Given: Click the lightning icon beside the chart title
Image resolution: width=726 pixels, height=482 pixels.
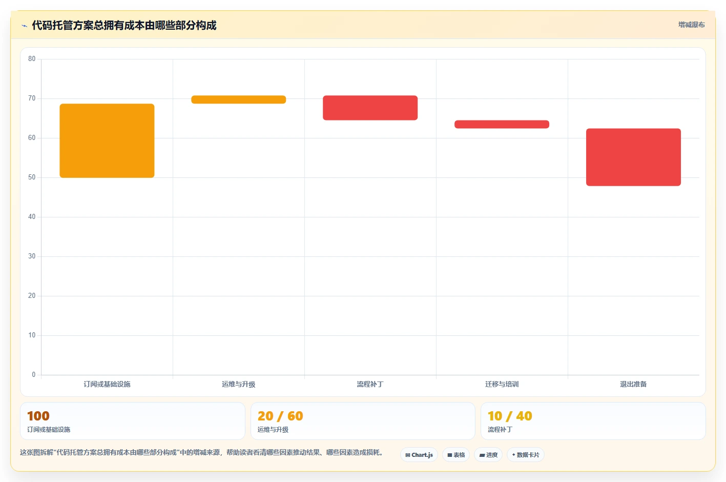Looking at the screenshot, I should click(x=24, y=26).
